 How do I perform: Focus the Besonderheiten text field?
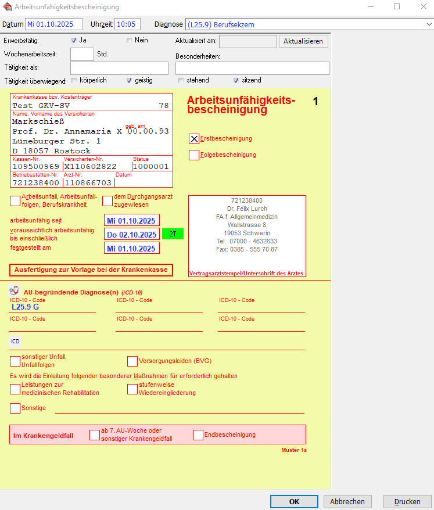click(x=252, y=68)
